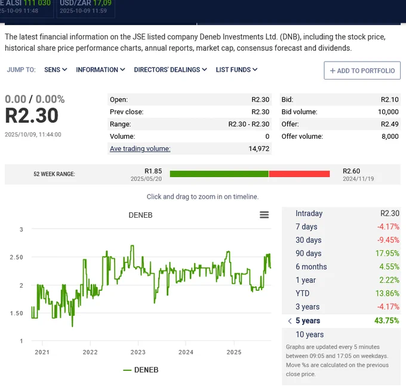
Task: Click the 2021 x-axis label
Action: pyautogui.click(x=42, y=352)
